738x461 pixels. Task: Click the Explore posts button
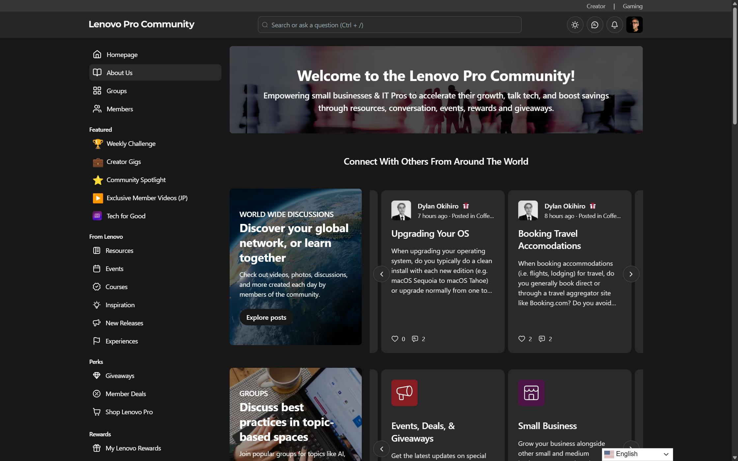click(266, 317)
